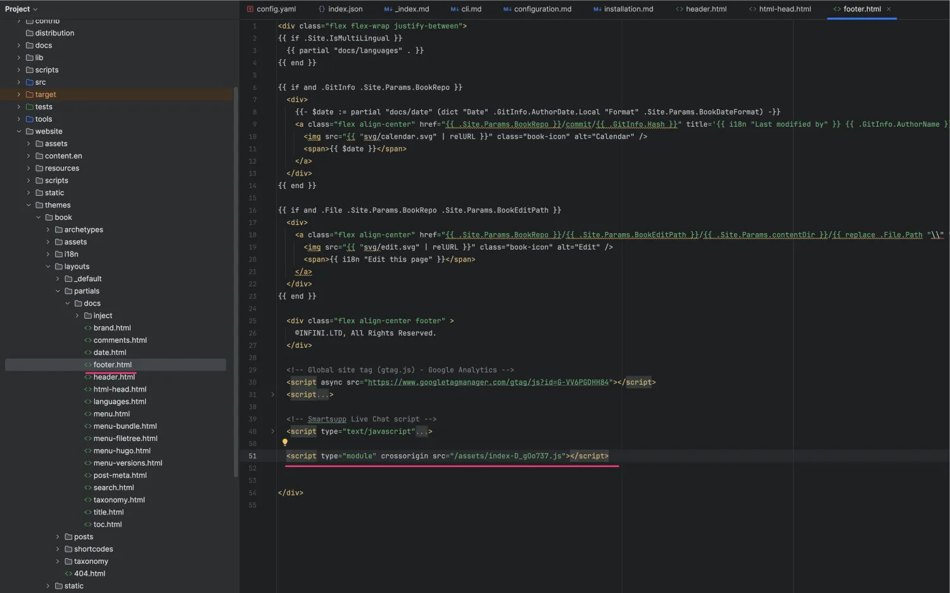Collapse the book folder

[x=39, y=217]
